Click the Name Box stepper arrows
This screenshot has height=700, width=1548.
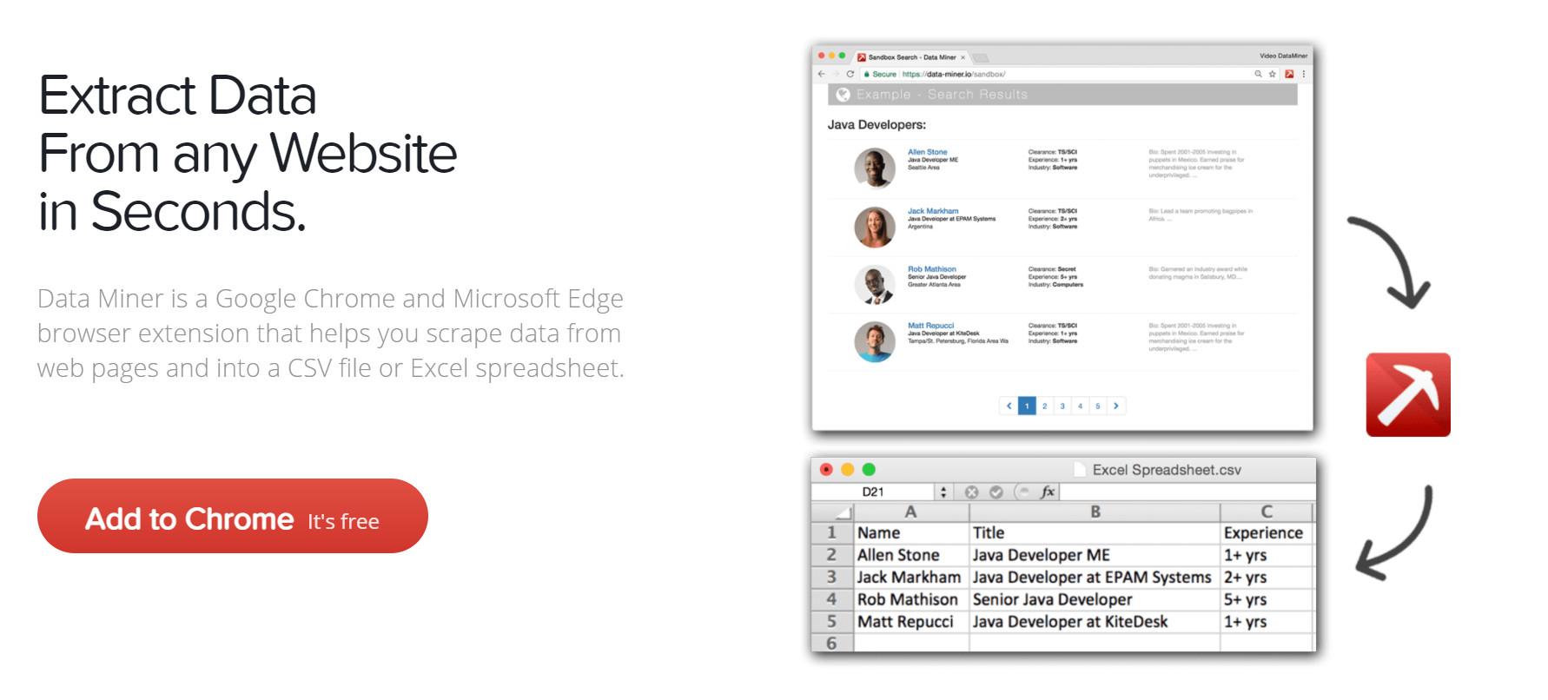pos(943,492)
